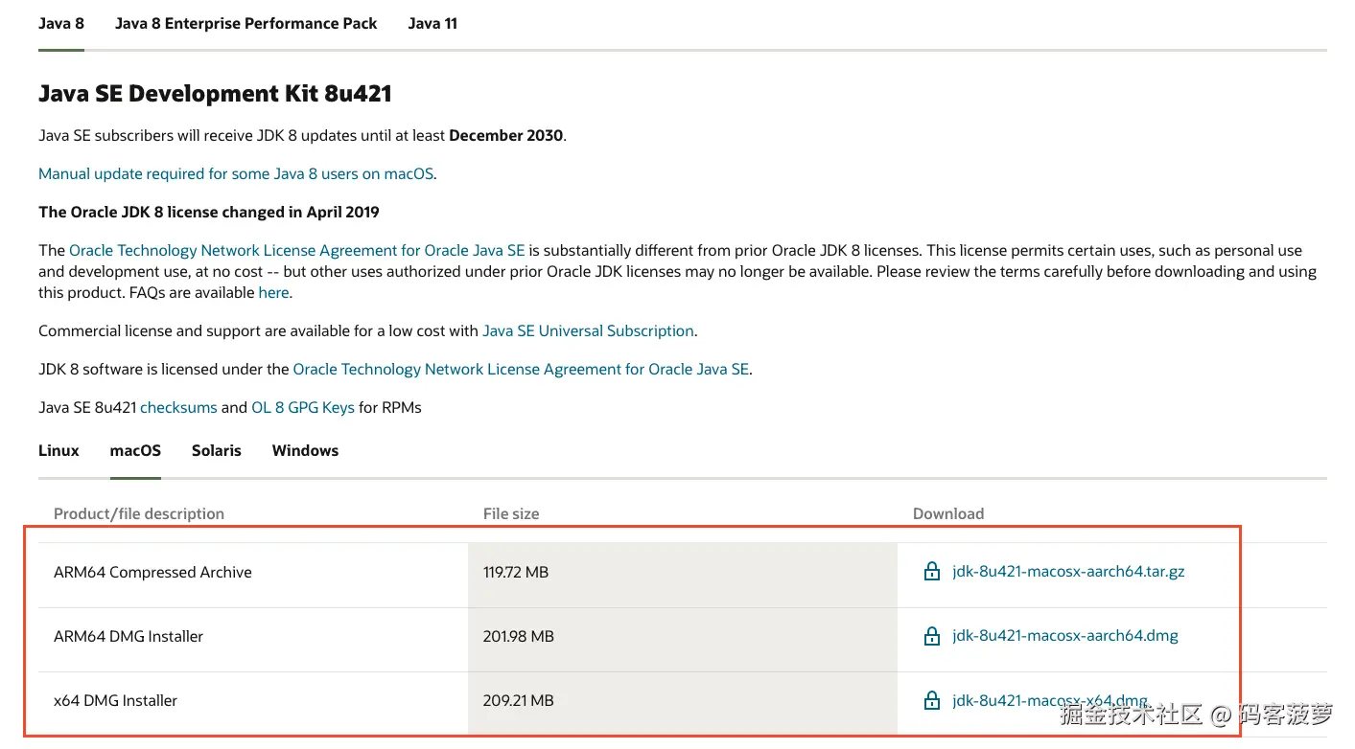
Task: Open the OL 8 GPG Keys link
Action: click(303, 407)
